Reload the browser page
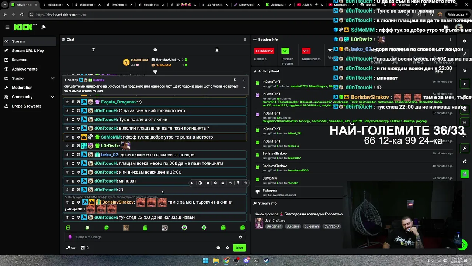 tap(21, 14)
